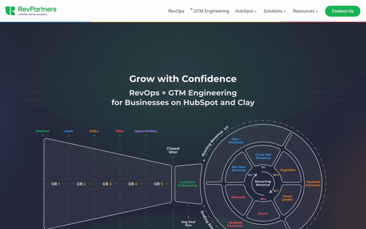Expand the Resources dropdown chevron
The width and height of the screenshot is (366, 229).
click(x=317, y=11)
